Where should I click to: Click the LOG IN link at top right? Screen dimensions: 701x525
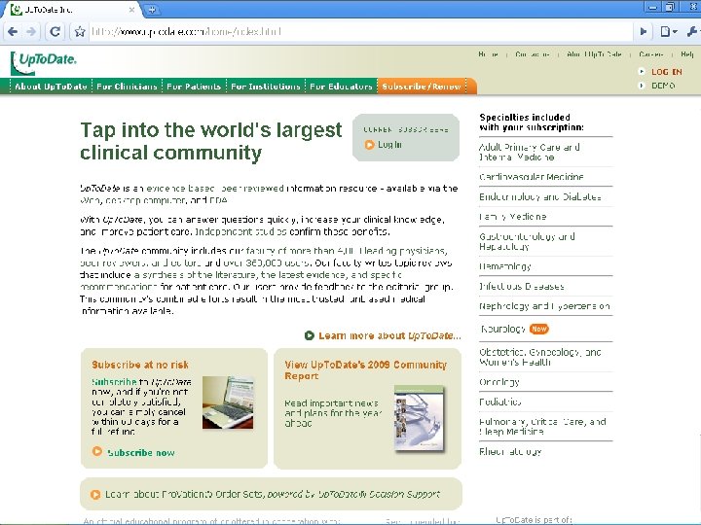[667, 72]
